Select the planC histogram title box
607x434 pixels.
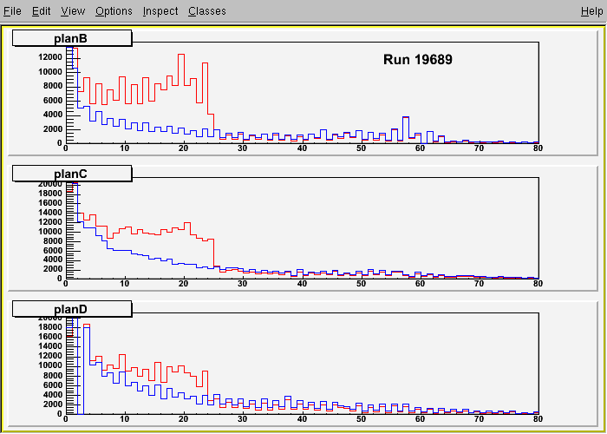pyautogui.click(x=71, y=173)
